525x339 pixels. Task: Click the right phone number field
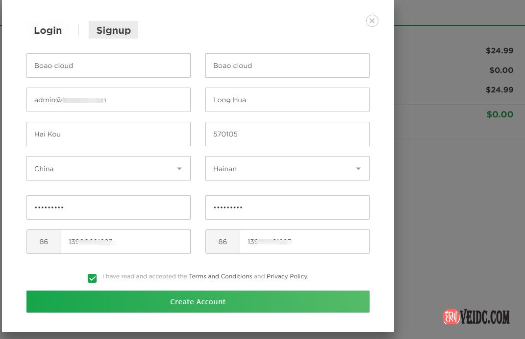click(304, 242)
